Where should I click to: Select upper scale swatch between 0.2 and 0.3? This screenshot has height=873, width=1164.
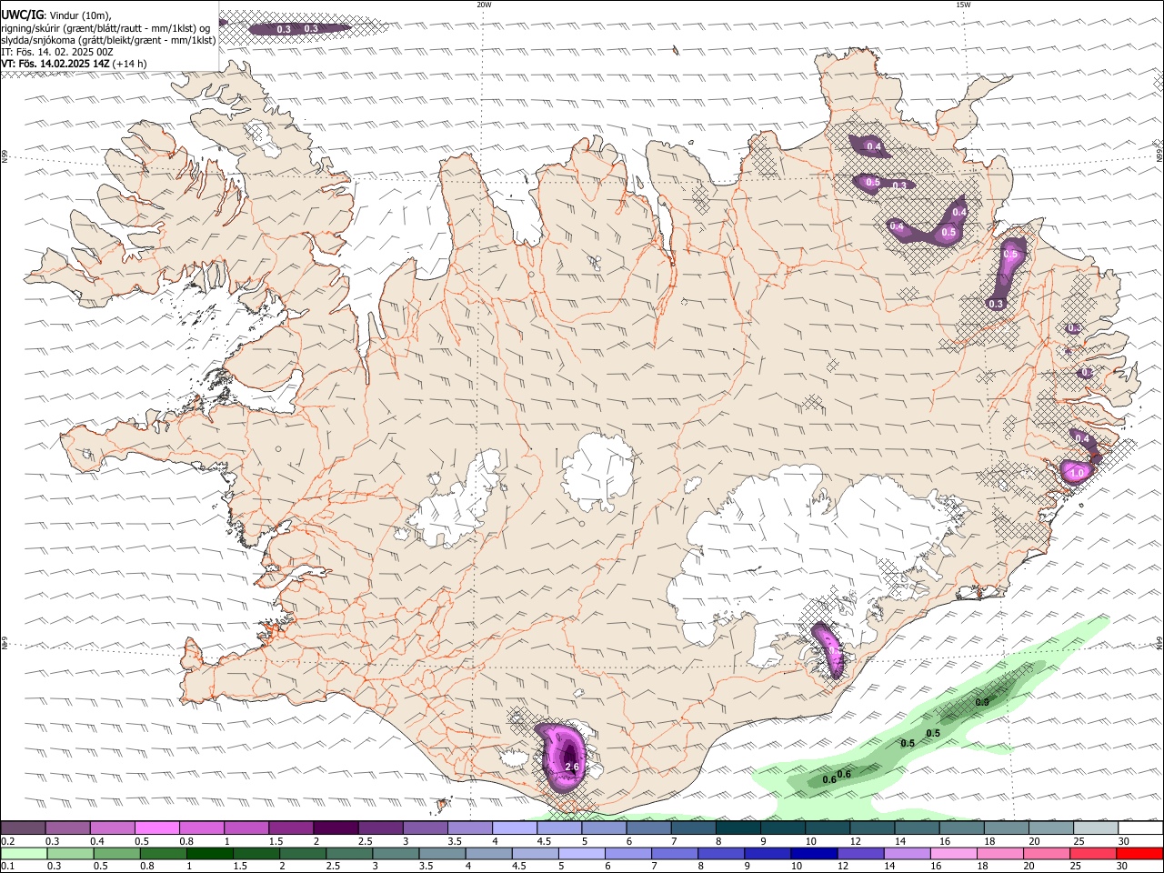pos(23,828)
